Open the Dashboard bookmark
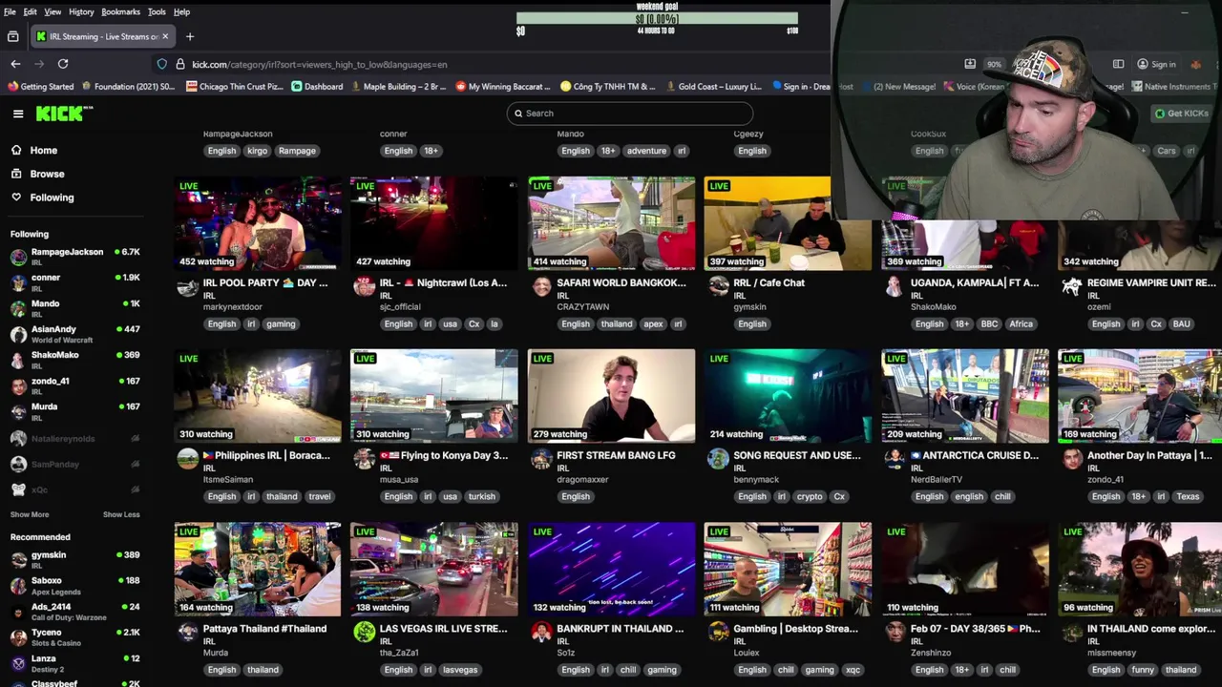 [317, 86]
